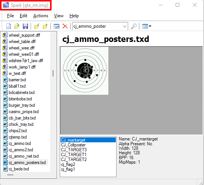Click the Spark application icon in title bar
The width and height of the screenshot is (204, 185).
[6, 5]
